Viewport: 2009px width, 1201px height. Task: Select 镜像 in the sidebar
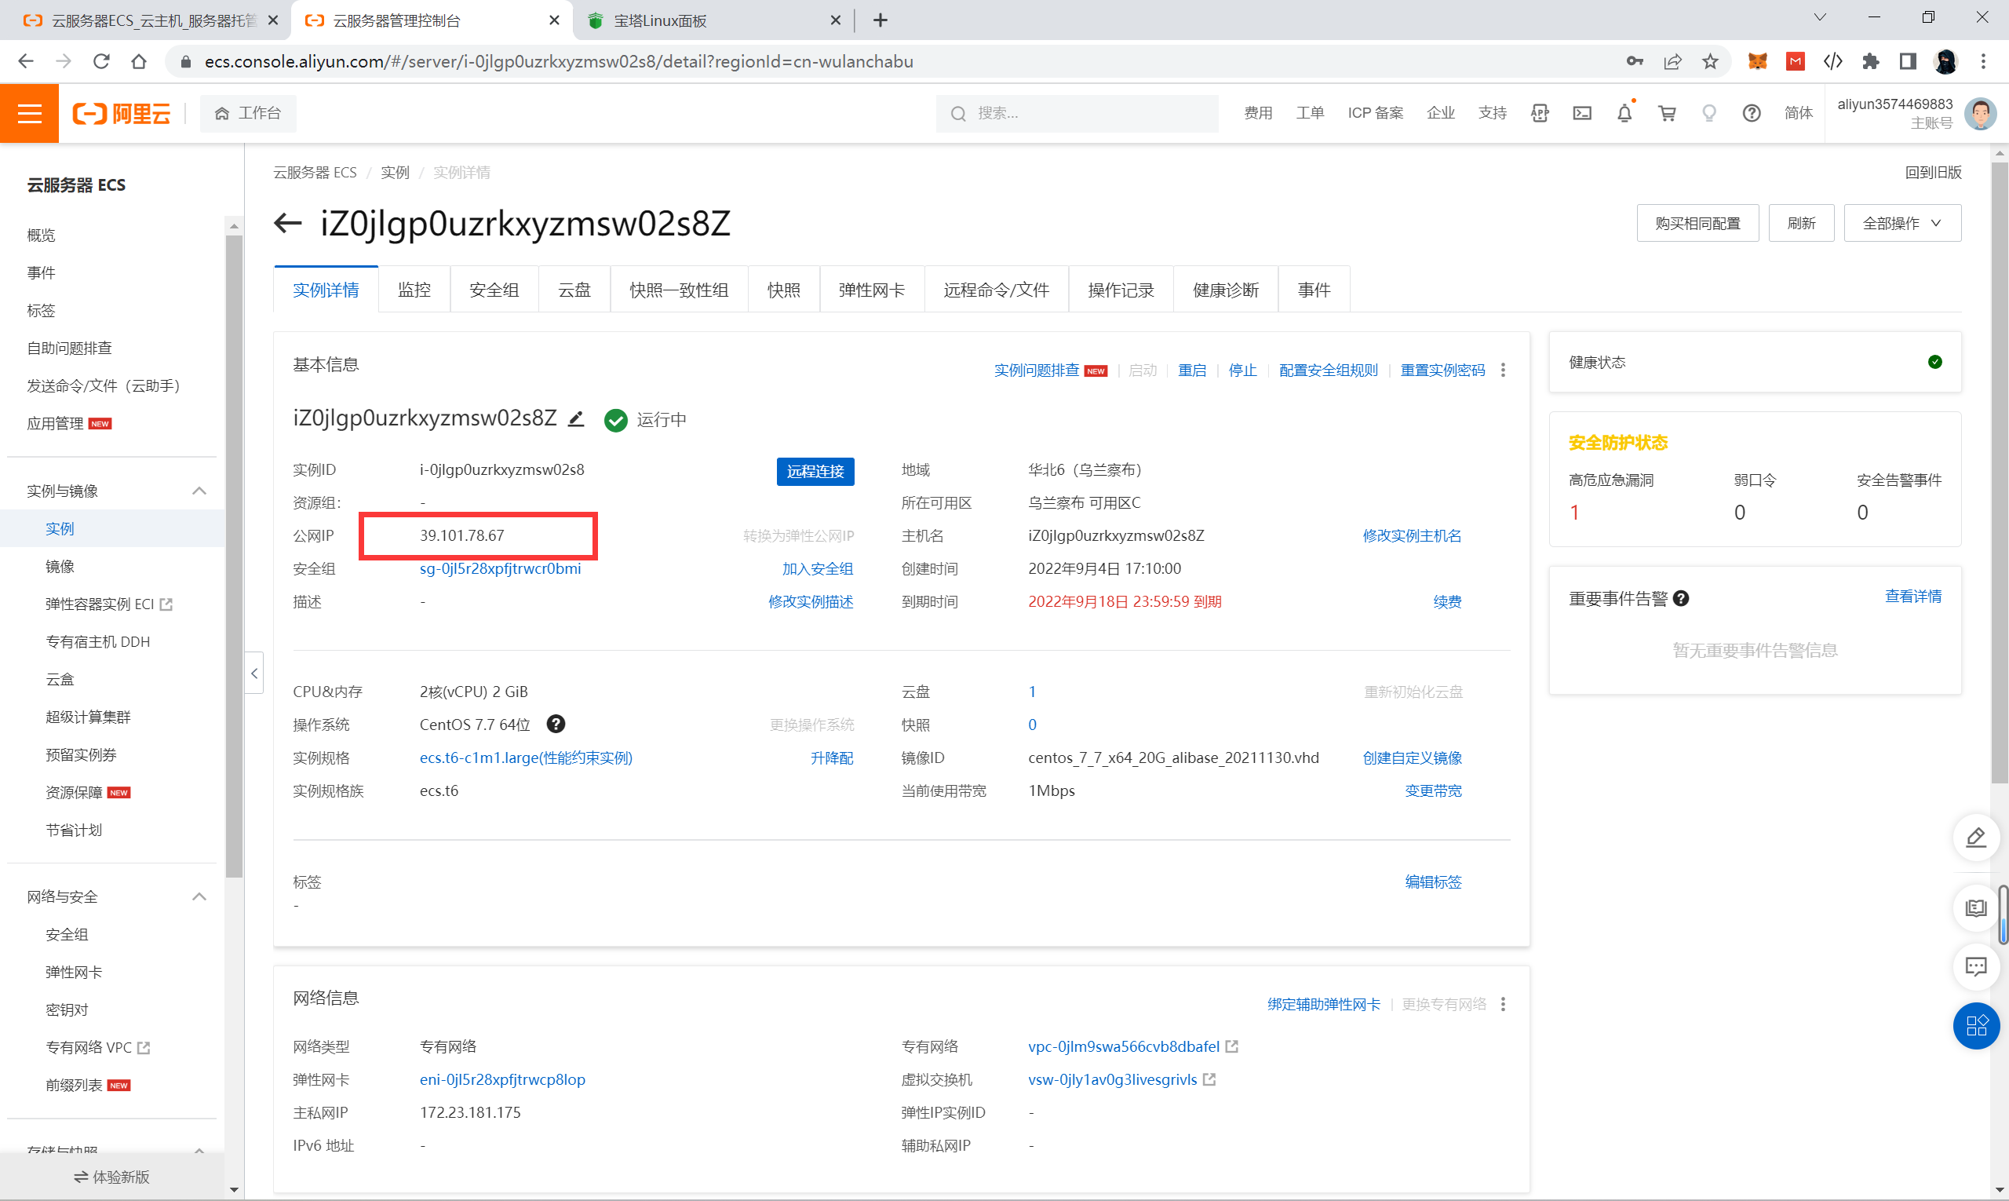(60, 566)
